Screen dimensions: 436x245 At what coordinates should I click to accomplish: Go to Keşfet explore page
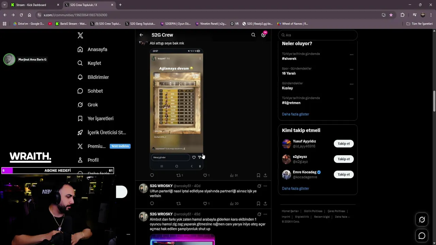[89, 63]
